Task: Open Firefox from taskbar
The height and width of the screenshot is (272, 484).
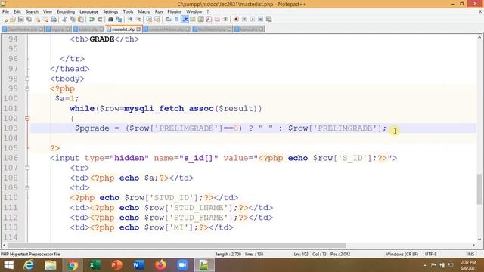Action: 160,265
